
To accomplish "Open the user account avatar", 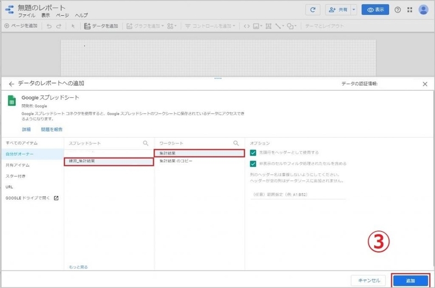I will click(x=424, y=10).
